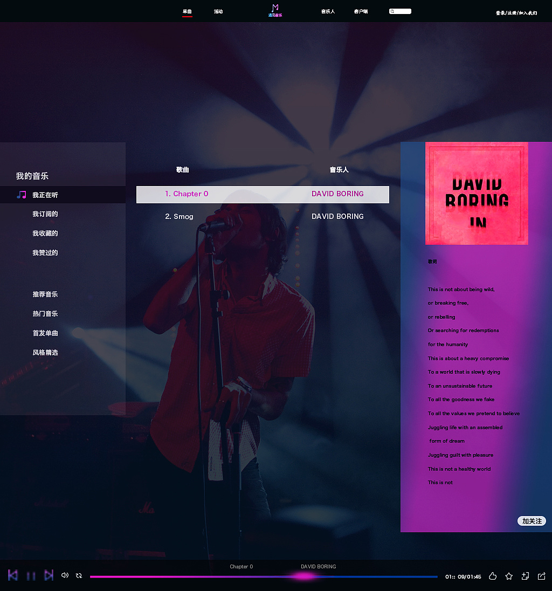Image resolution: width=552 pixels, height=591 pixels.
Task: Go to the 音乐人 page
Action: tap(328, 11)
